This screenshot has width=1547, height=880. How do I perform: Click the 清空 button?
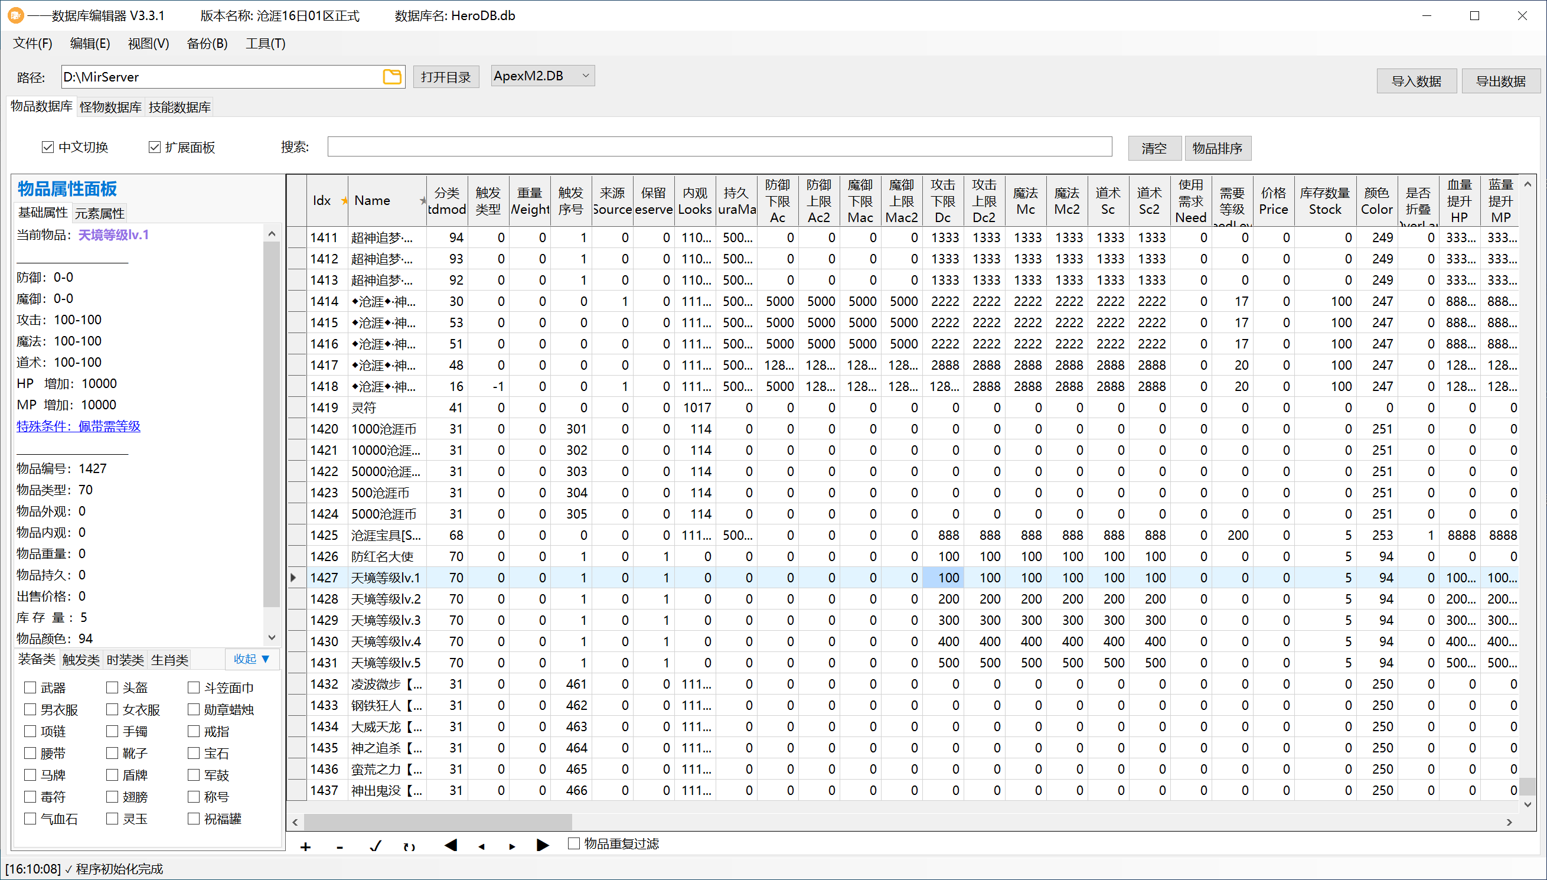pos(1154,148)
